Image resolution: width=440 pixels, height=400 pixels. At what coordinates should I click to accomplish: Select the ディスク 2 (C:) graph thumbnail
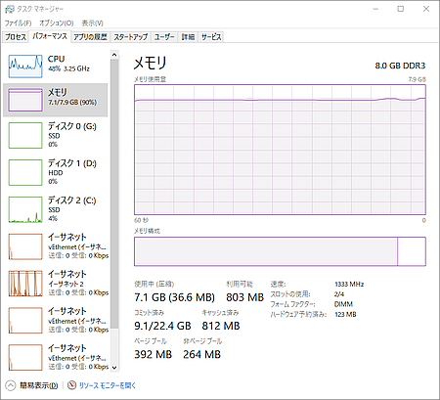[x=25, y=209]
